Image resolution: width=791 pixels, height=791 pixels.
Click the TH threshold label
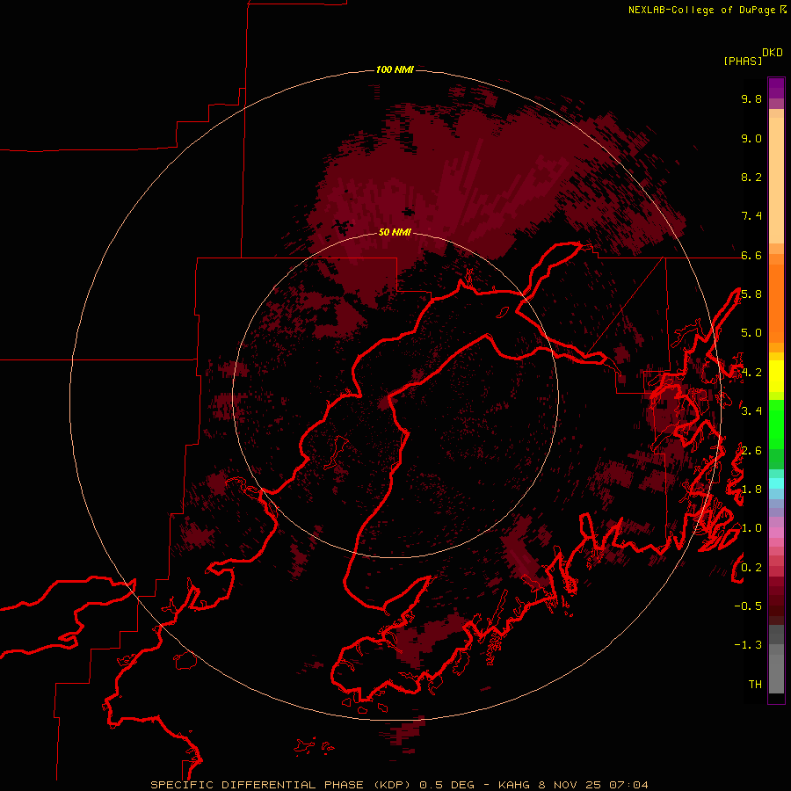pos(755,685)
